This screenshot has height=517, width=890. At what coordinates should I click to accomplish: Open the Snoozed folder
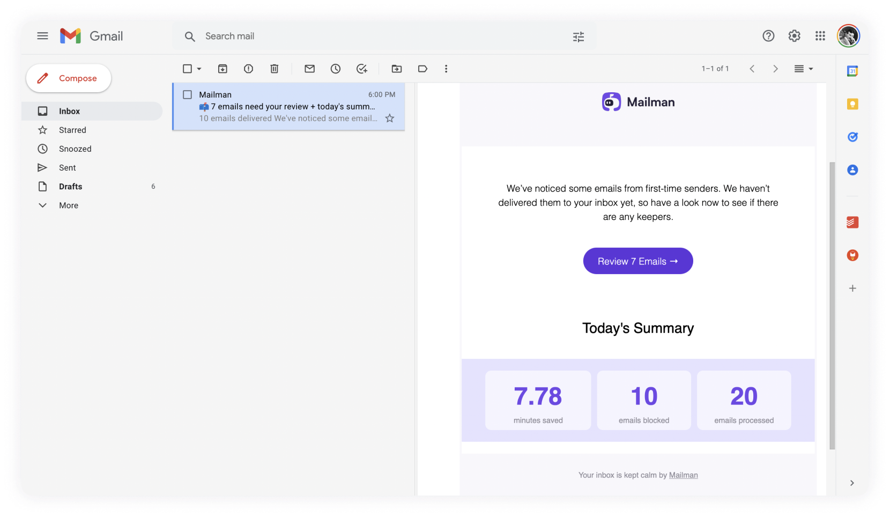click(x=92, y=149)
